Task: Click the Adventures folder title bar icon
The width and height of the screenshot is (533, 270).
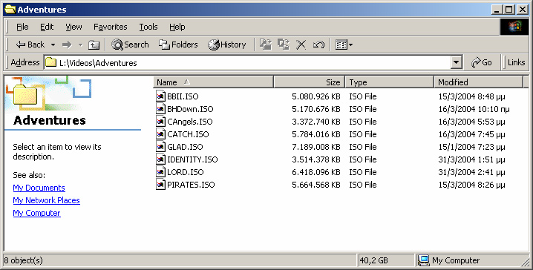Action: tap(10, 10)
